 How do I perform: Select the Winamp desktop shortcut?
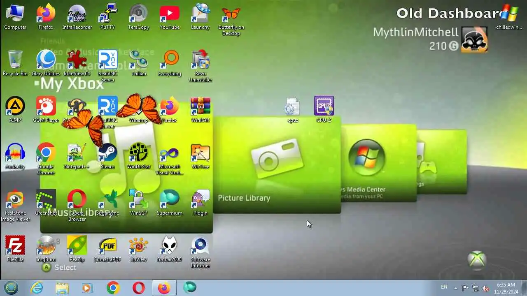point(139,110)
